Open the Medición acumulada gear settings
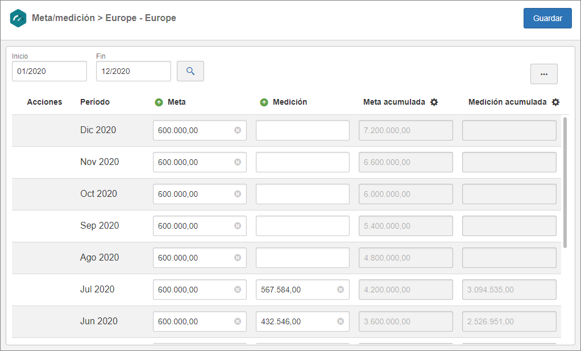 [555, 102]
